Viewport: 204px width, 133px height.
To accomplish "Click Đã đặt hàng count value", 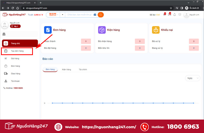I will (x=86, y=48).
